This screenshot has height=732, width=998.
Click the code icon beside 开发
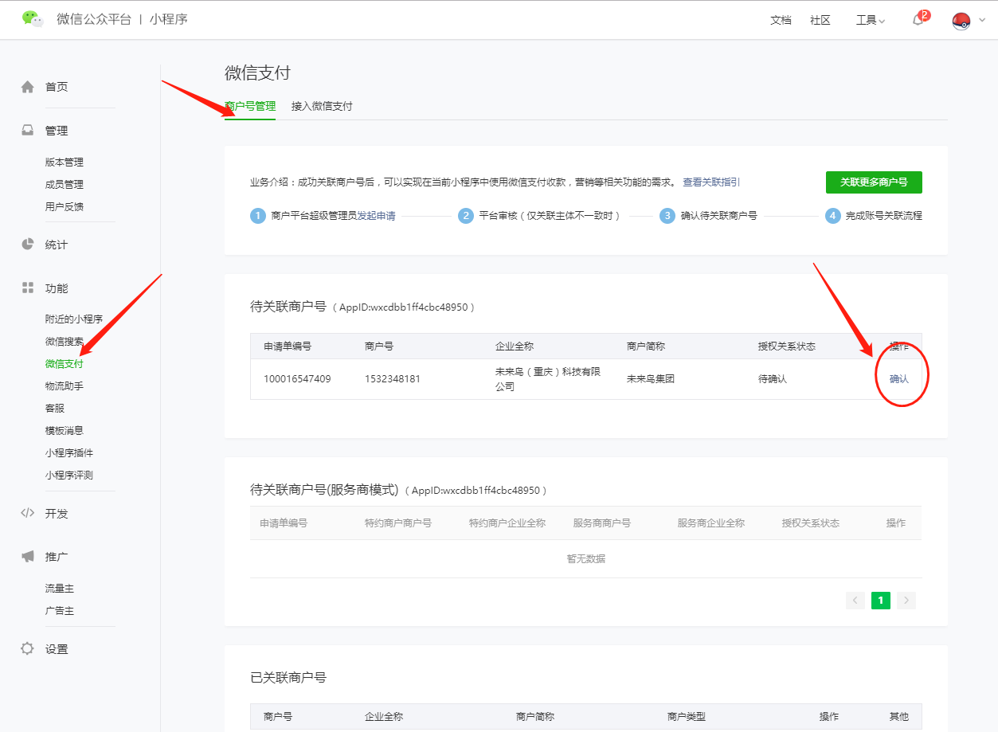coord(28,513)
